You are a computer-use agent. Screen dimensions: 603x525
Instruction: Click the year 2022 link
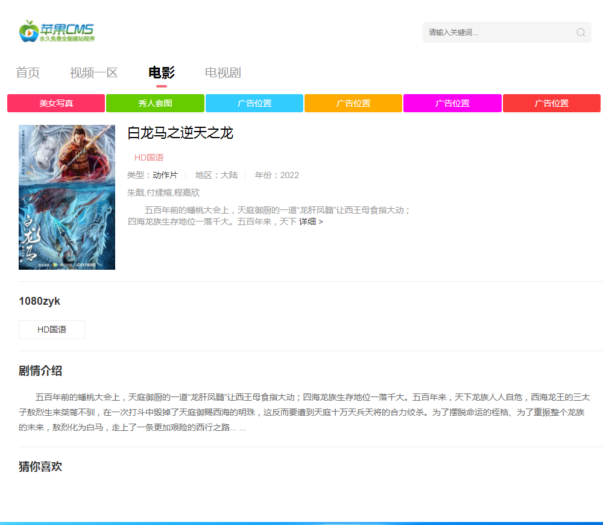tap(289, 175)
